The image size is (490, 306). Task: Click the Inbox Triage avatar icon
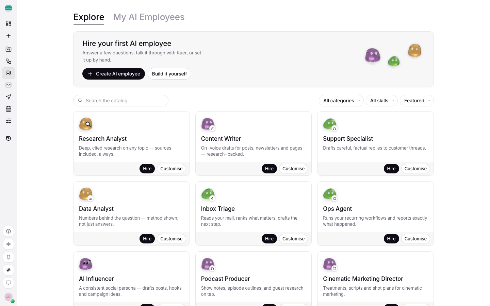pos(208,194)
